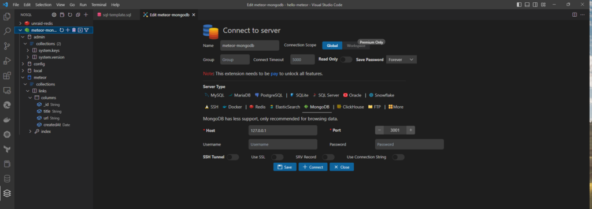The height and width of the screenshot is (209, 592).
Task: Open the Docker view in activity bar
Action: tap(7, 120)
